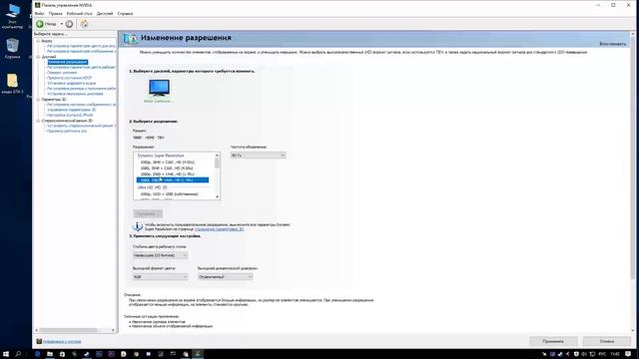Collapse the Стереоскопический режим 3D tree section
The height and width of the screenshot is (359, 639).
point(38,121)
